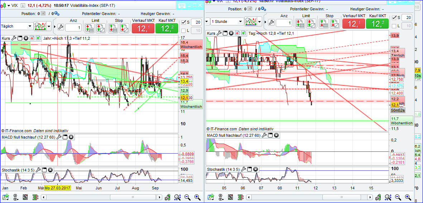Image resolution: width=423 pixels, height=203 pixels.
Task: Click zoom in magnifier in right window
Action: (408, 197)
